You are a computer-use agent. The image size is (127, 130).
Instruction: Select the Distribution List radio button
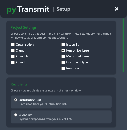[x=16, y=100]
